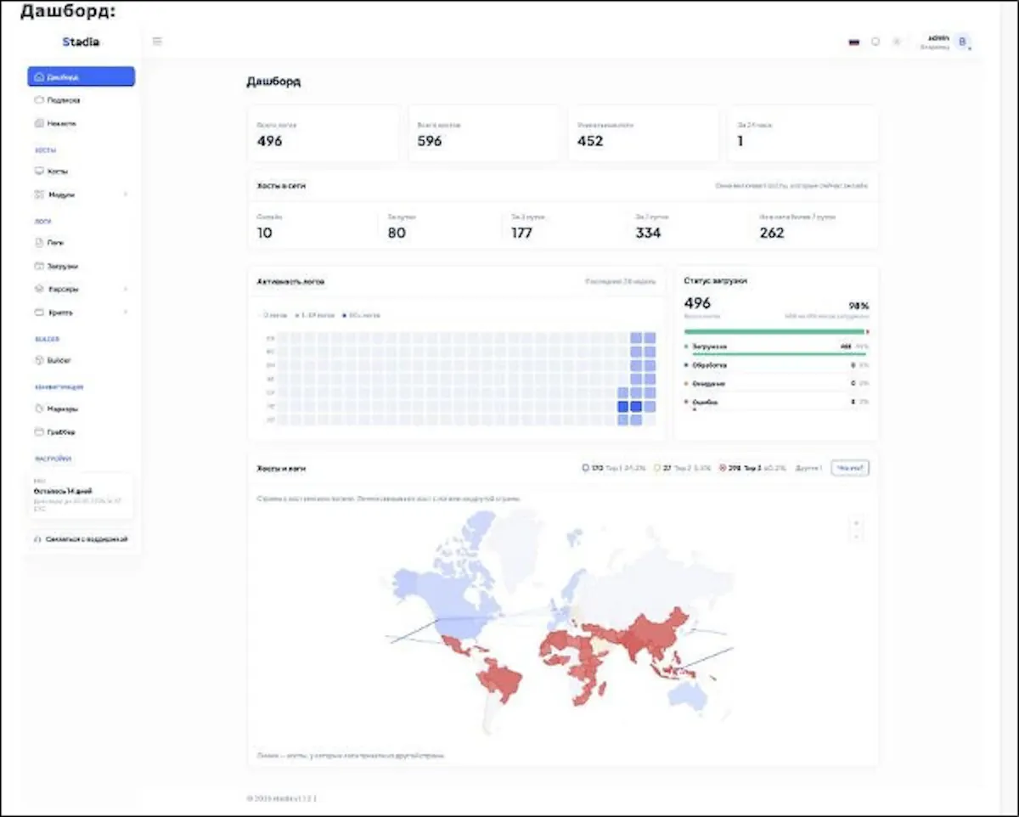The image size is (1019, 817).
Task: Click the Tier 1 legend entry showing 170
Action: [x=613, y=468]
